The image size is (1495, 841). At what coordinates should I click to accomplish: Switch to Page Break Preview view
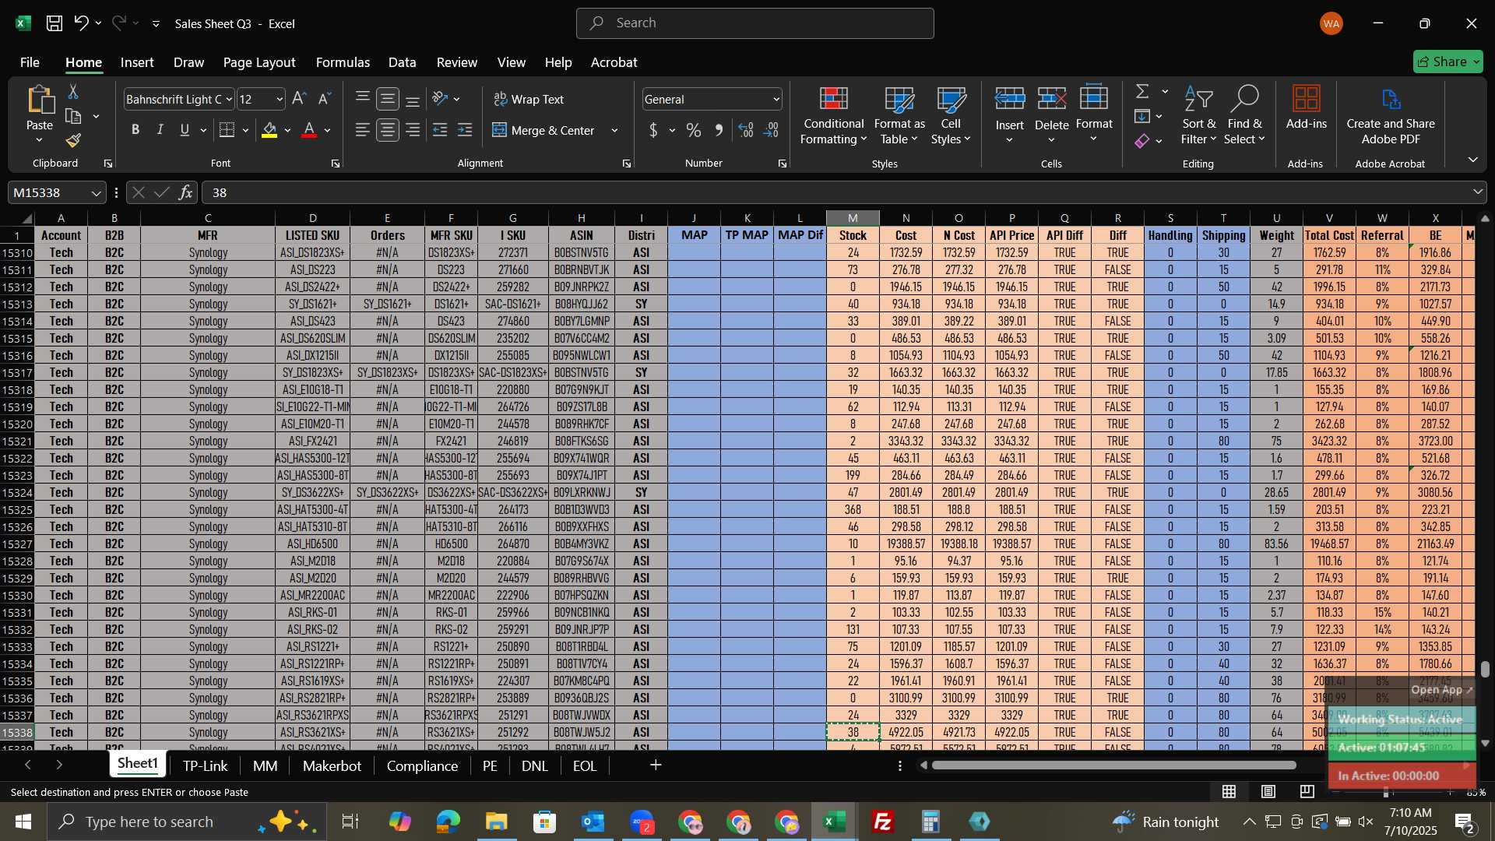[1307, 792]
